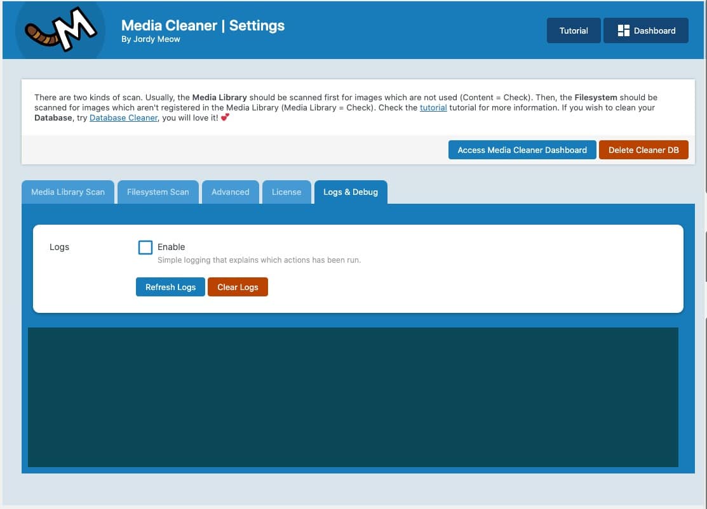Viewport: 707px width, 509px height.
Task: Switch to Filesystem Scan tab
Action: 158,192
